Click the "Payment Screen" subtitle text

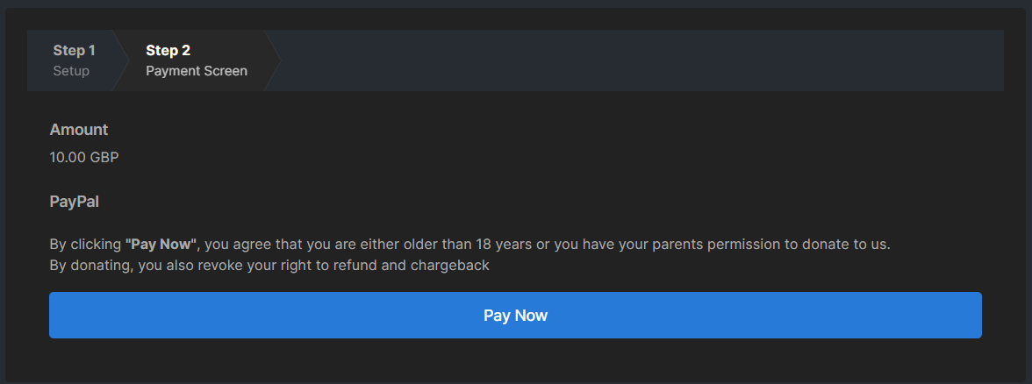(x=197, y=71)
